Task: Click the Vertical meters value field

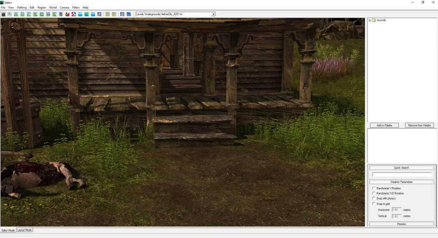Action: pos(397,216)
